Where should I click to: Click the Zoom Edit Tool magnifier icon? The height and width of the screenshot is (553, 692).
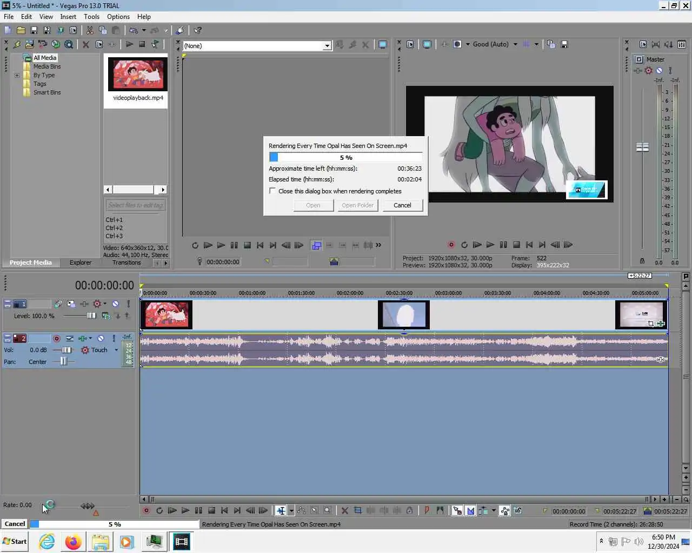tap(327, 510)
